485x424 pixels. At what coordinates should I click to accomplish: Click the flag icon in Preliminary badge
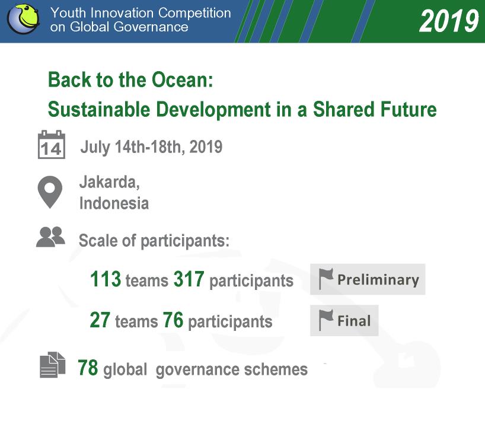point(326,279)
